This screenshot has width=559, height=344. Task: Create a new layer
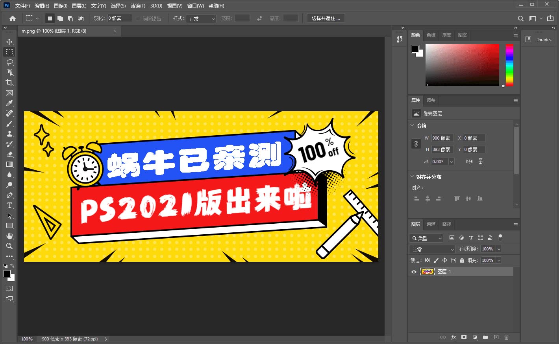point(496,337)
